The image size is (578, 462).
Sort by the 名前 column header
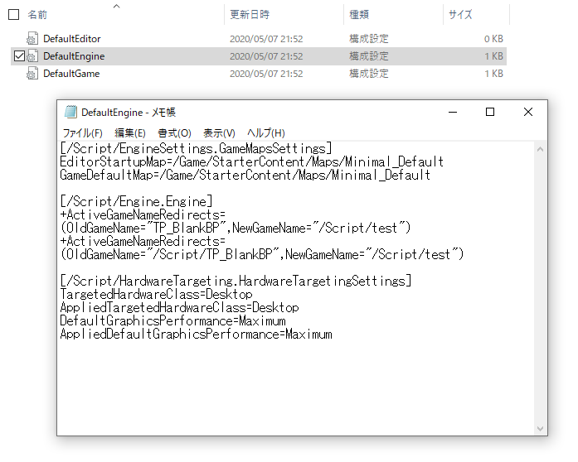[x=37, y=15]
